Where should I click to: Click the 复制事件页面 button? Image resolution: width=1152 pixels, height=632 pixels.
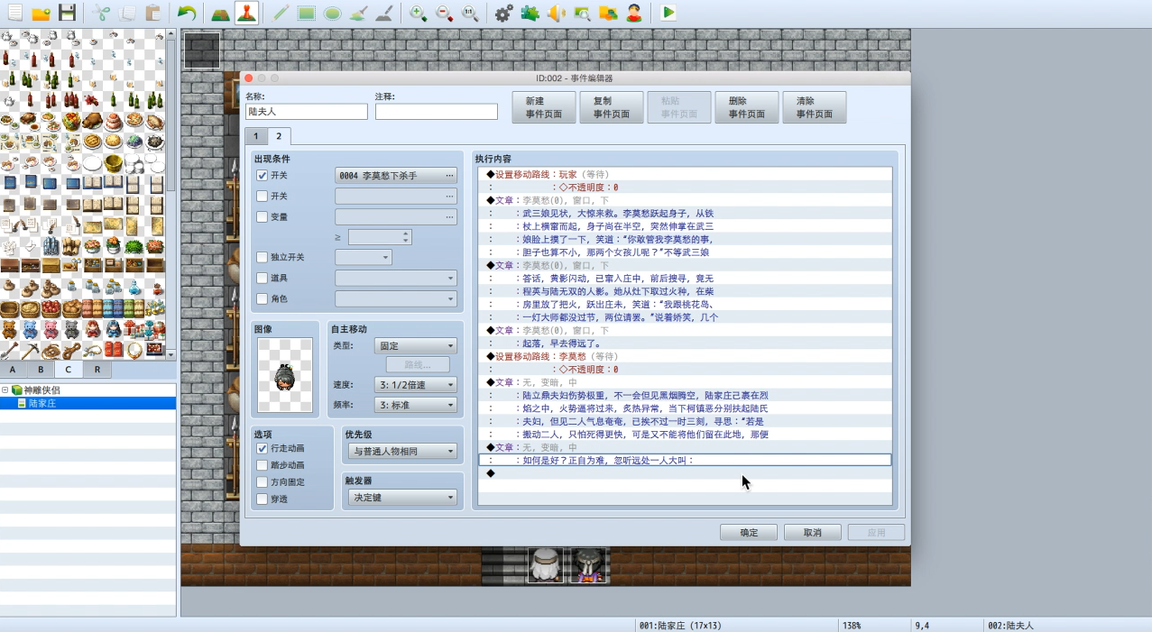(x=612, y=108)
